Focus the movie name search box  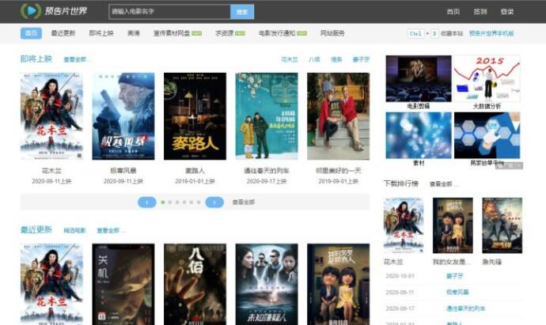coord(169,12)
